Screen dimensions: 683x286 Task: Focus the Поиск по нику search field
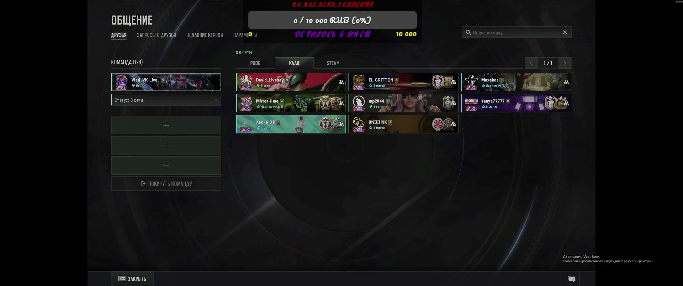point(516,32)
